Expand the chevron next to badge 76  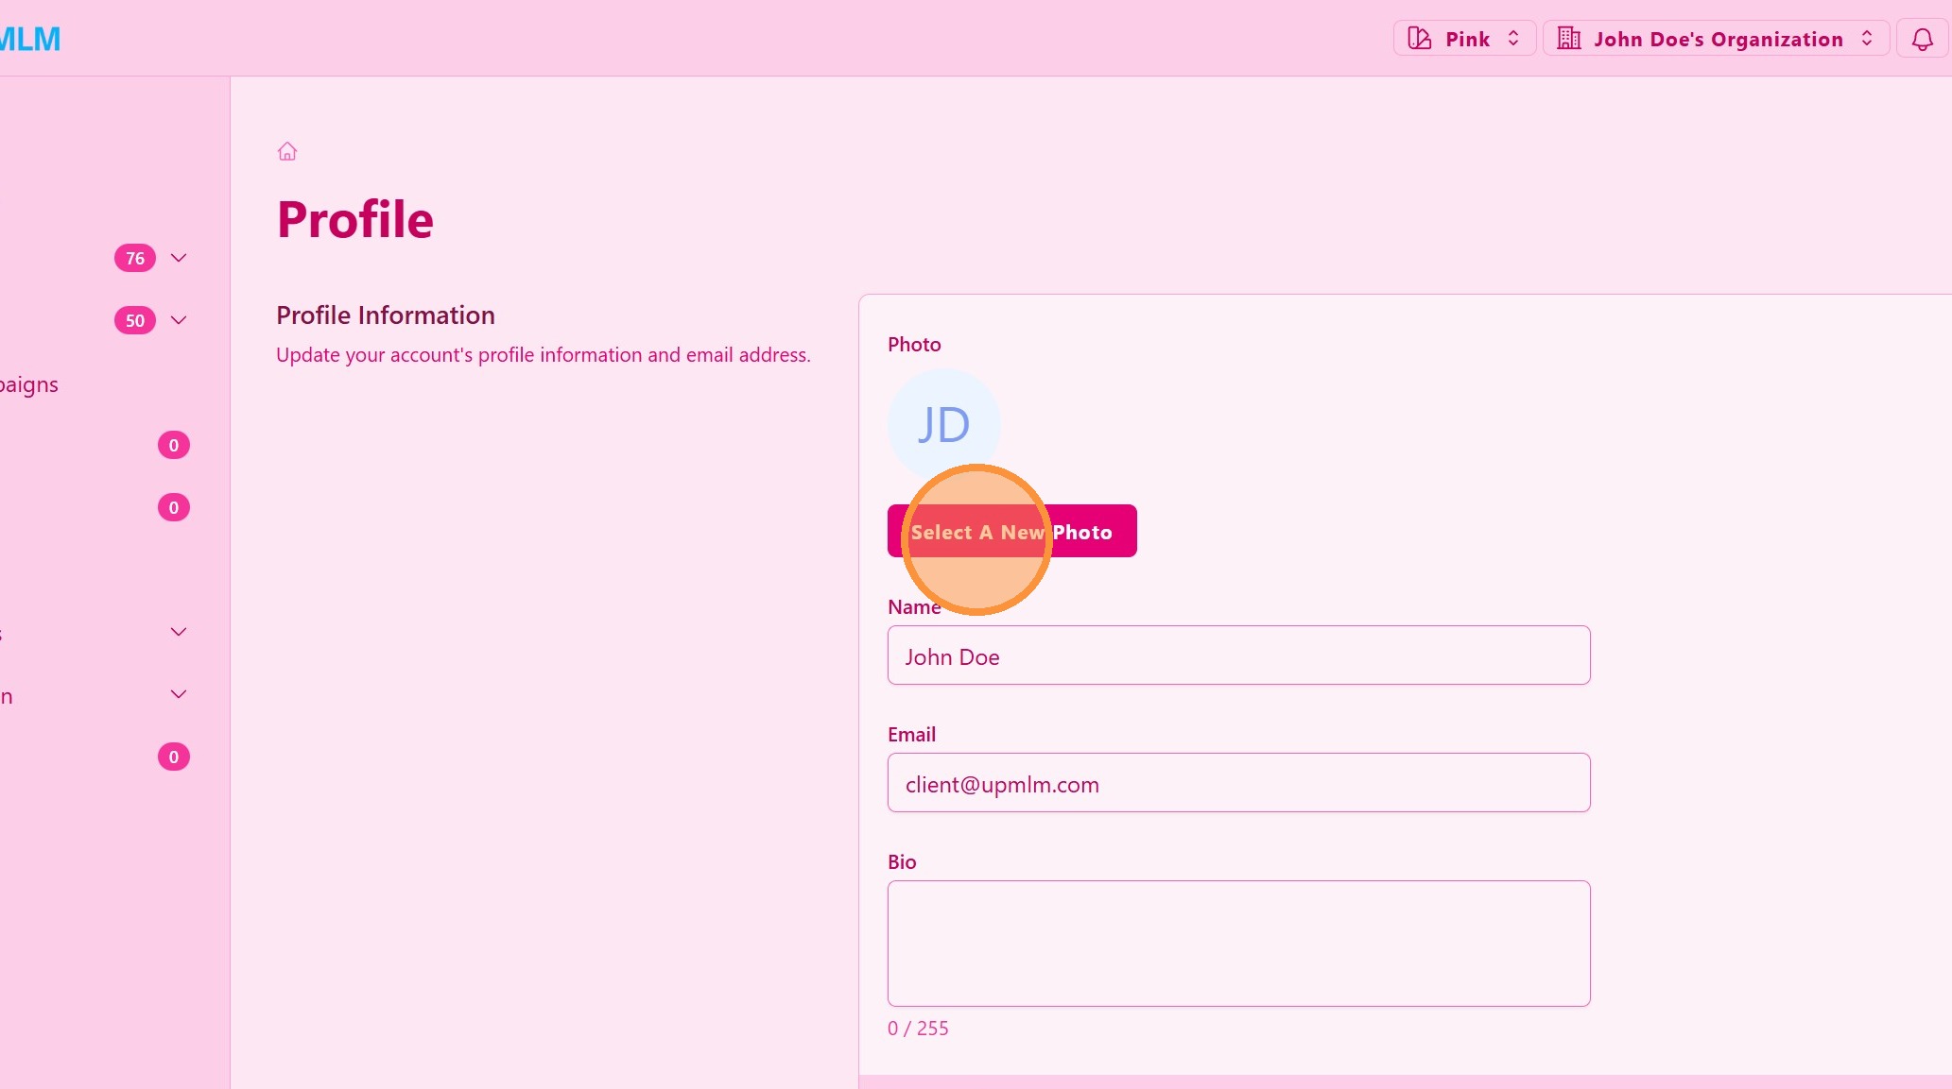[x=179, y=258]
